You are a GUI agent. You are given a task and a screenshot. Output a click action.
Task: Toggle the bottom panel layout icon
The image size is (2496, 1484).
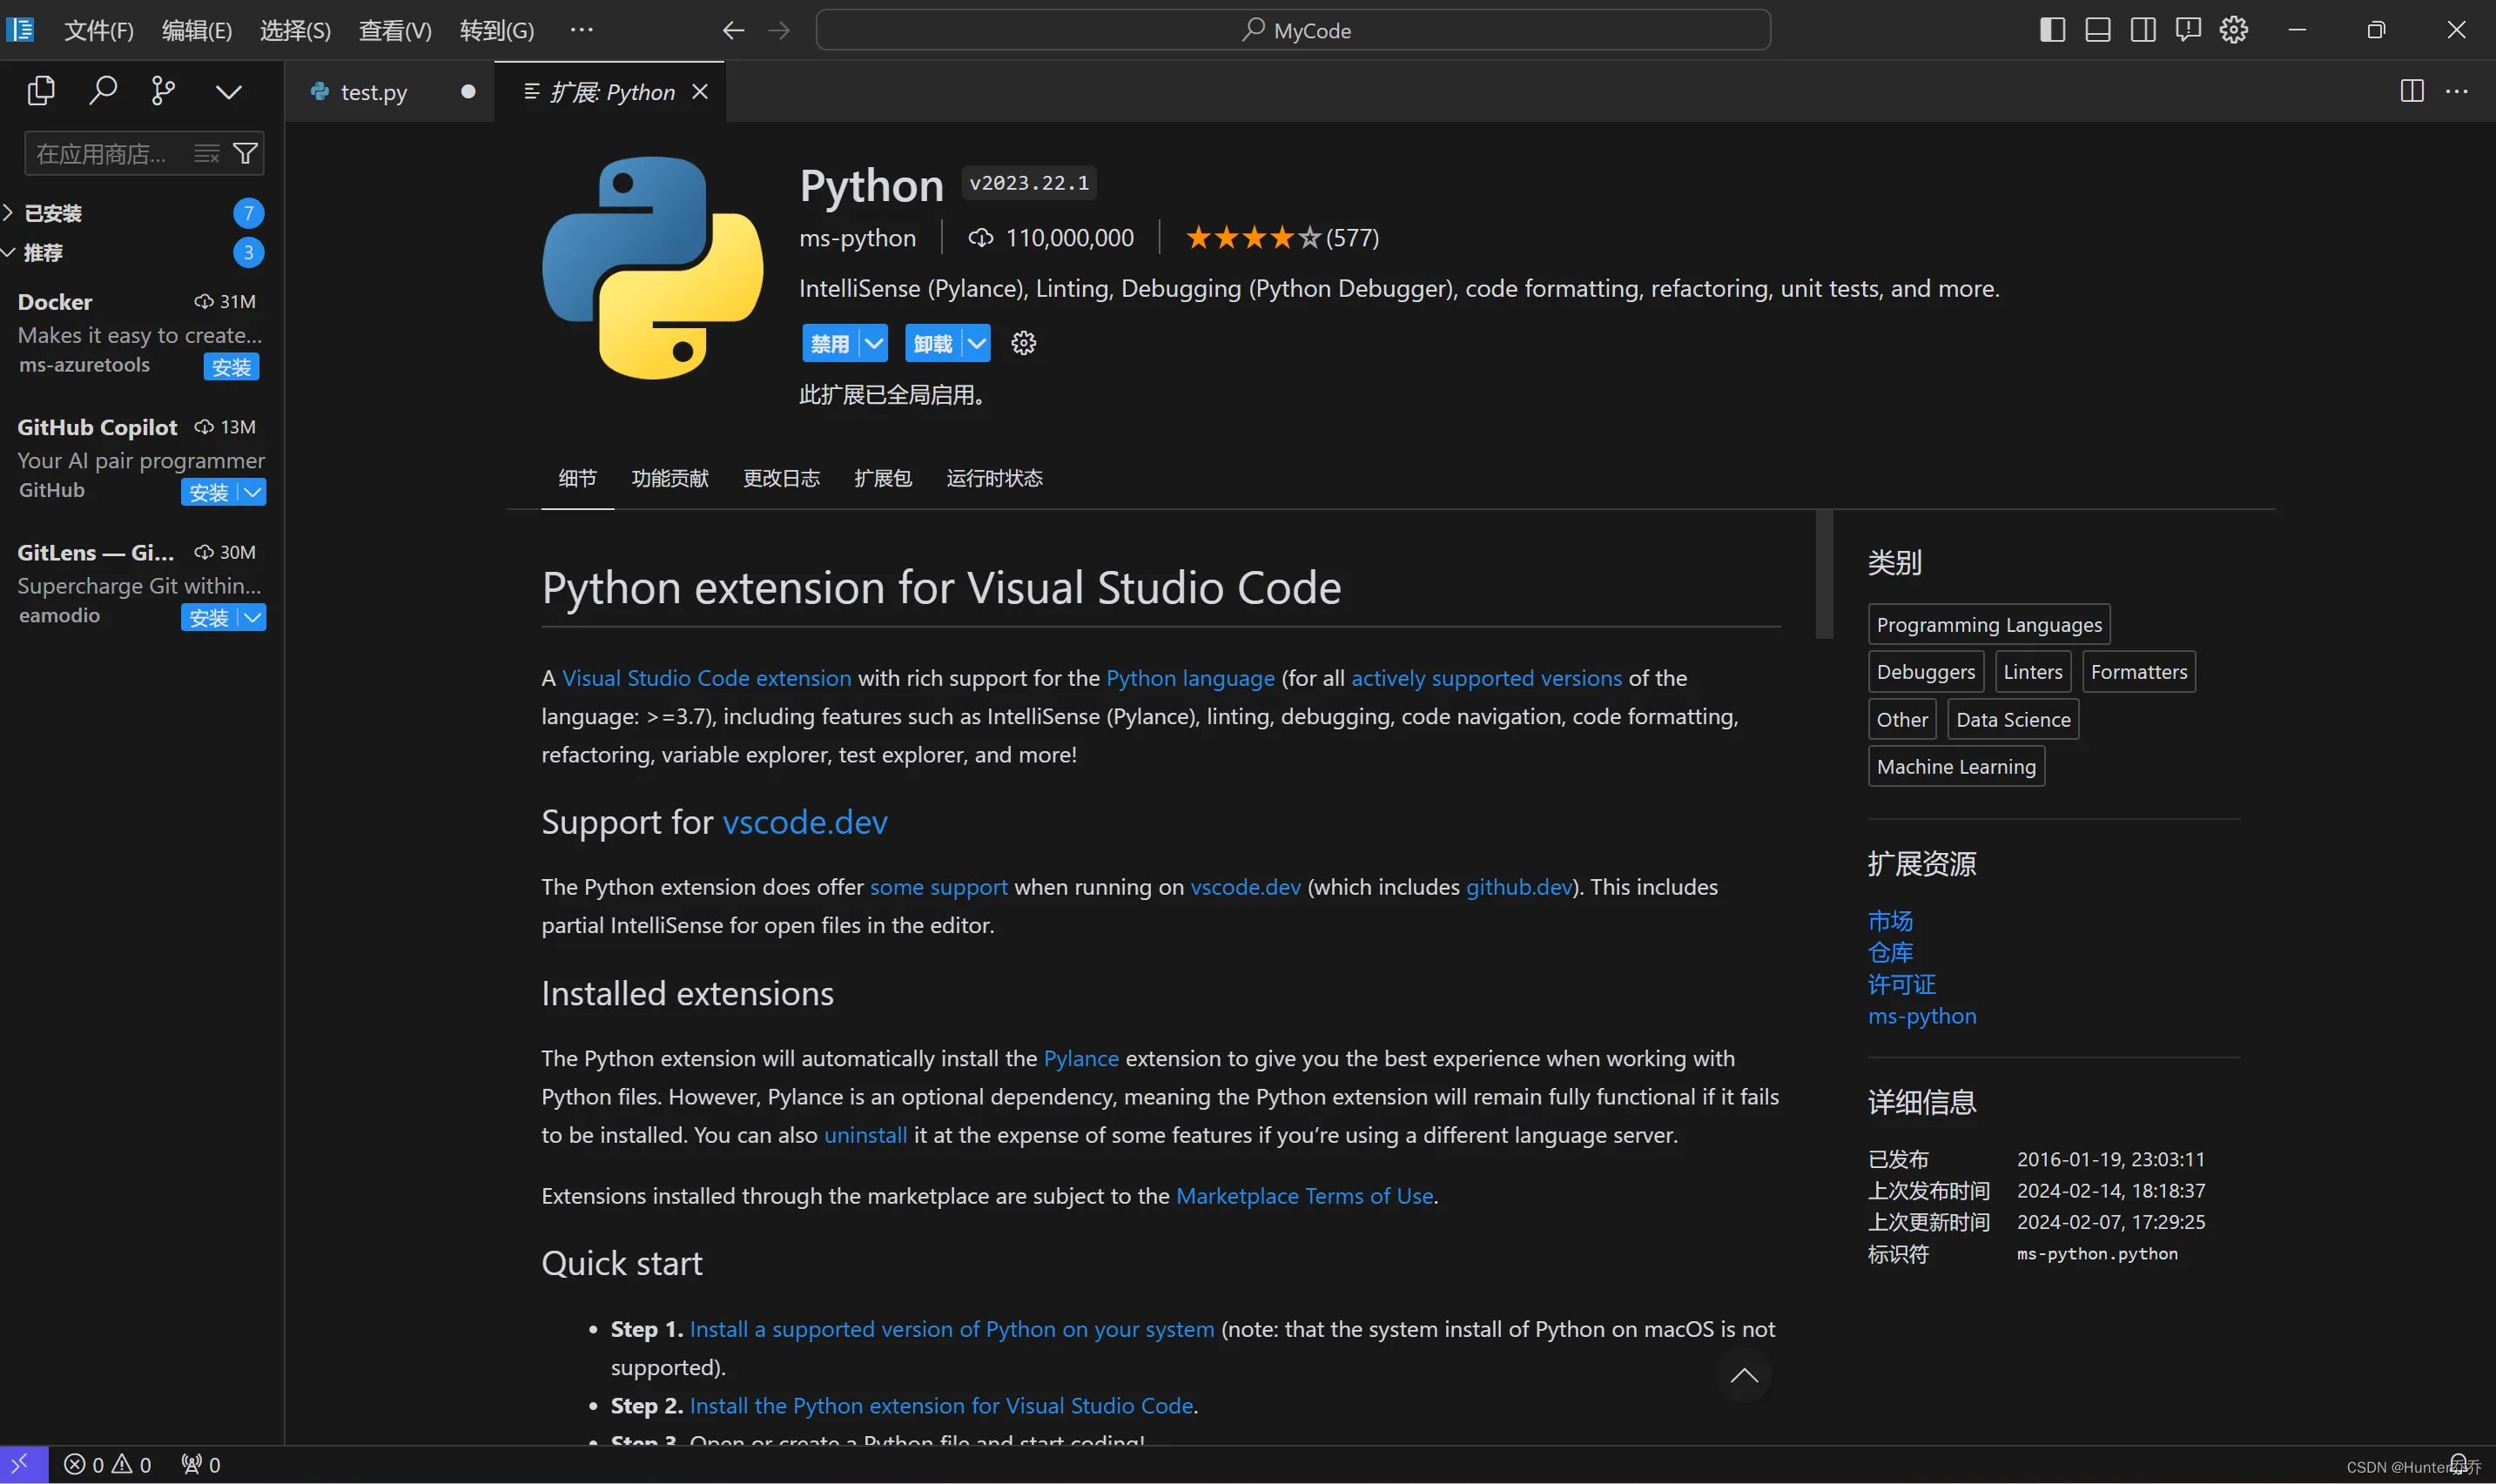coord(2097,30)
